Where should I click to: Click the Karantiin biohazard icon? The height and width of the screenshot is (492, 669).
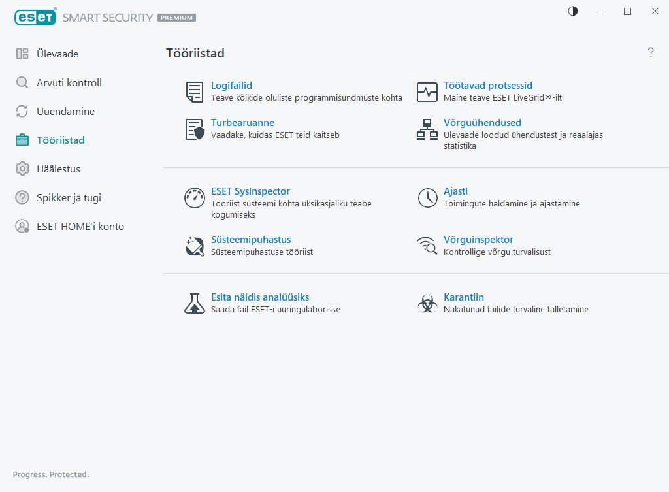(427, 303)
